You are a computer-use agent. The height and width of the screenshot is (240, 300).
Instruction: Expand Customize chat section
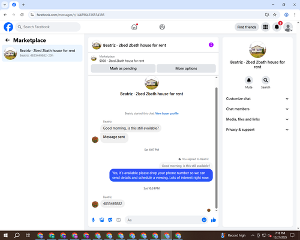point(257,98)
